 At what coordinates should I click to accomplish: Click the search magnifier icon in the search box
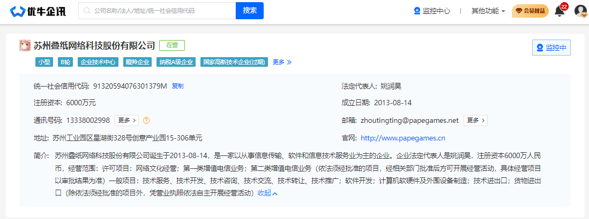tap(87, 11)
